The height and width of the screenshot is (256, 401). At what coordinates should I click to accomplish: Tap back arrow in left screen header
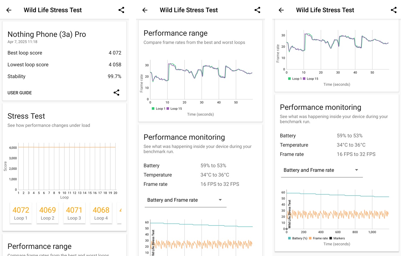9,10
